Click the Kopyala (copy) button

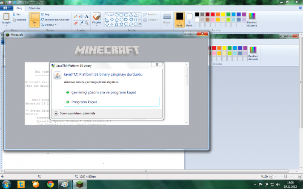[x=19, y=20]
